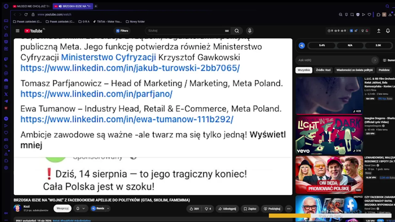
Task: Click the #gta6 hashtag link
Action: point(56,220)
